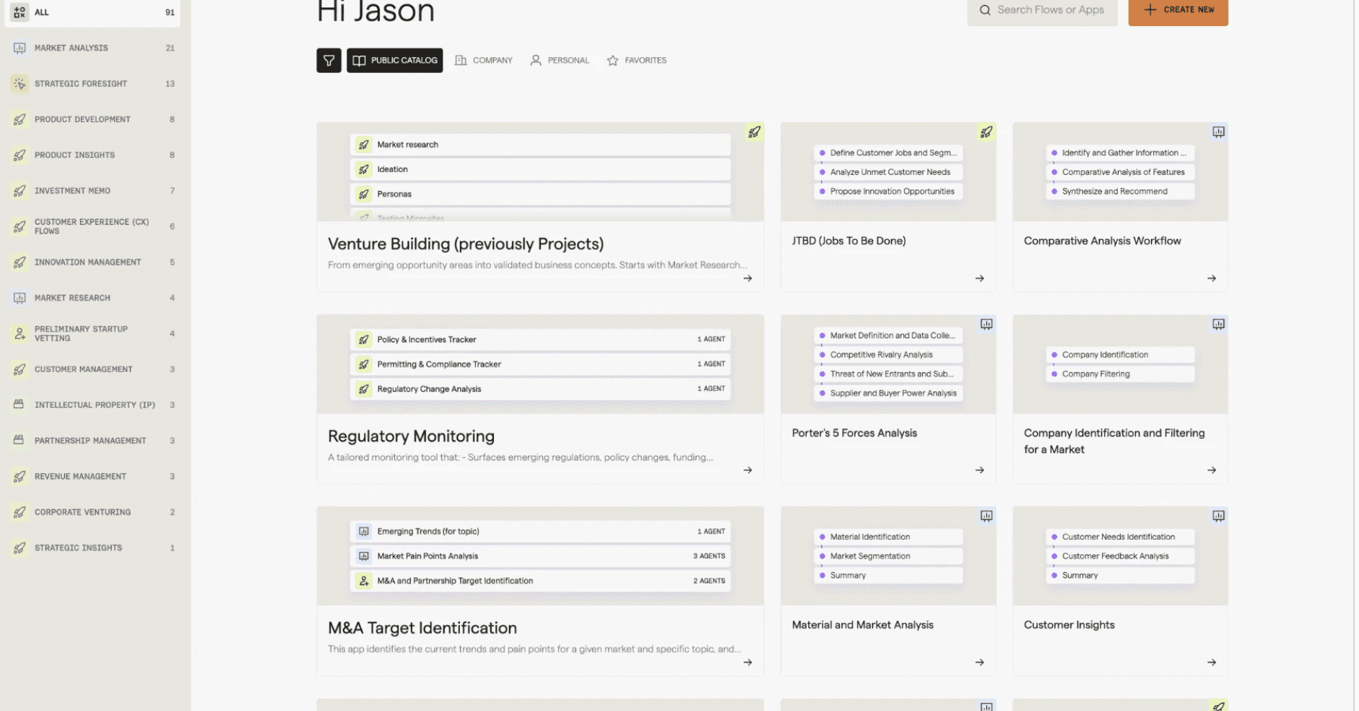Screen dimensions: 1359x711
Task: Switch to Favorites tab
Action: coord(637,61)
